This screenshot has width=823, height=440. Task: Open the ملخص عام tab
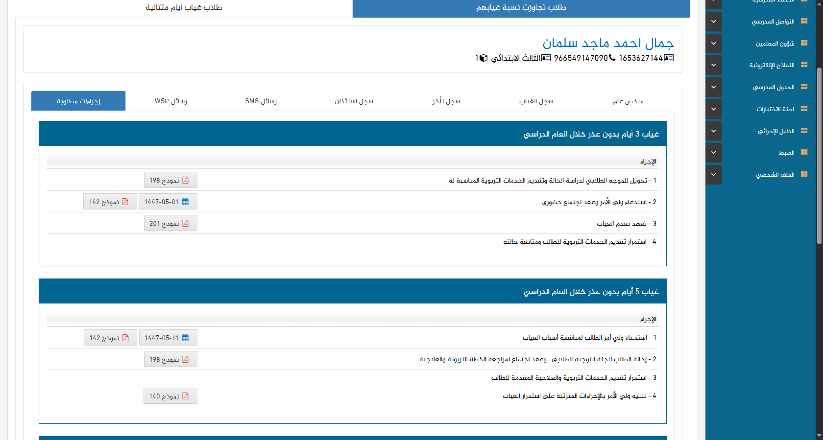click(x=628, y=101)
